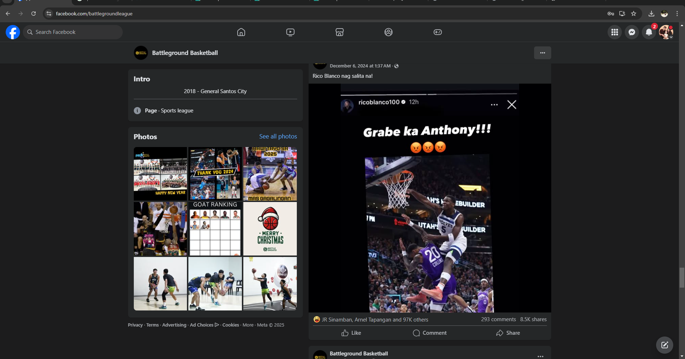
Task: Click the install app icon in address bar
Action: pos(622,14)
